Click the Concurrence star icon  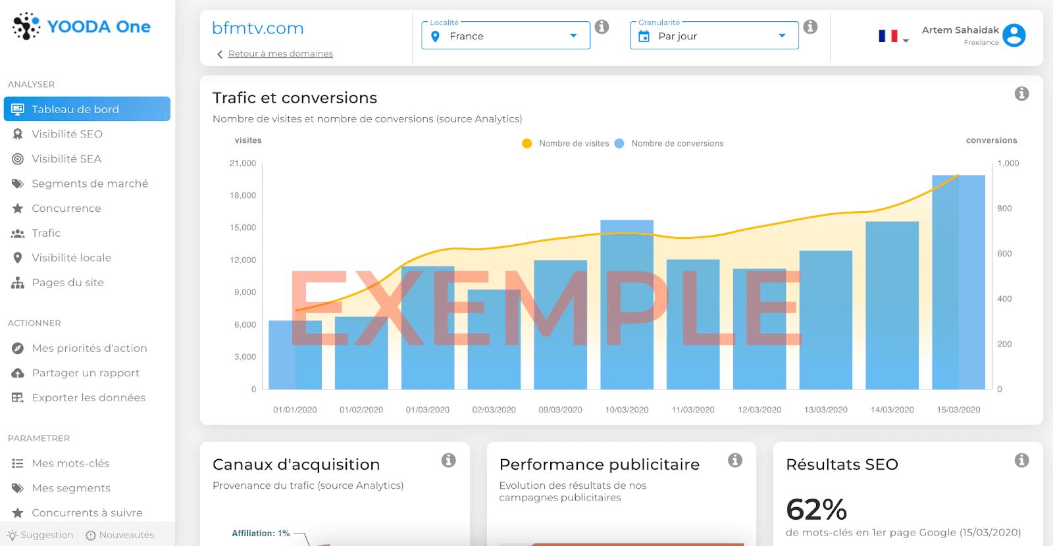click(x=18, y=209)
